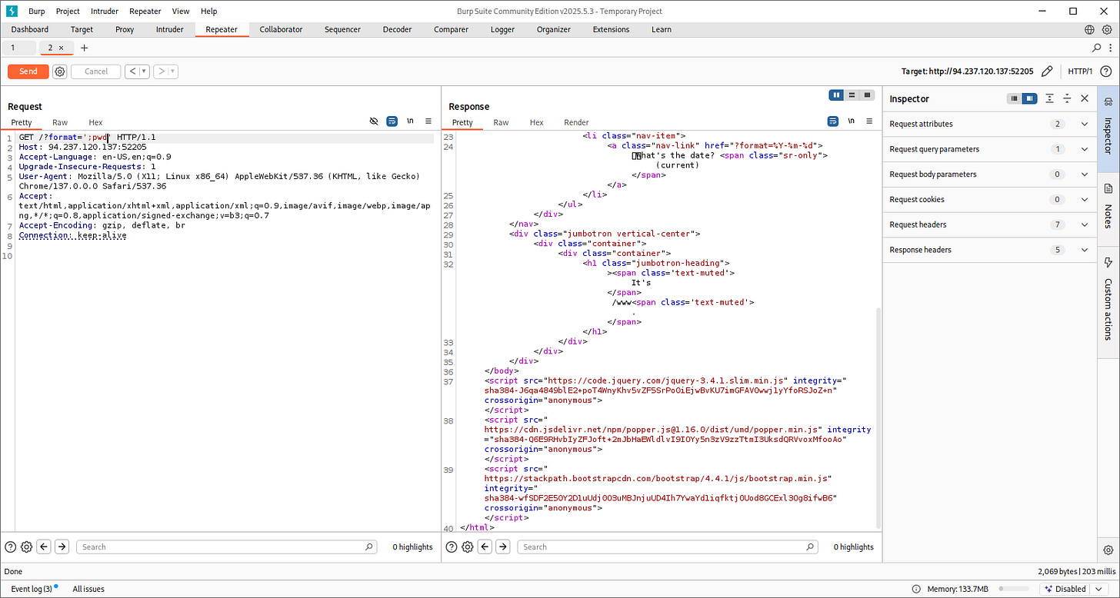Image resolution: width=1120 pixels, height=598 pixels.
Task: Open the Intruder menu in menu bar
Action: 105,12
